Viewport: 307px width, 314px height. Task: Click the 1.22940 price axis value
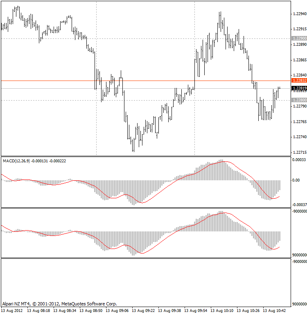(x=300, y=14)
